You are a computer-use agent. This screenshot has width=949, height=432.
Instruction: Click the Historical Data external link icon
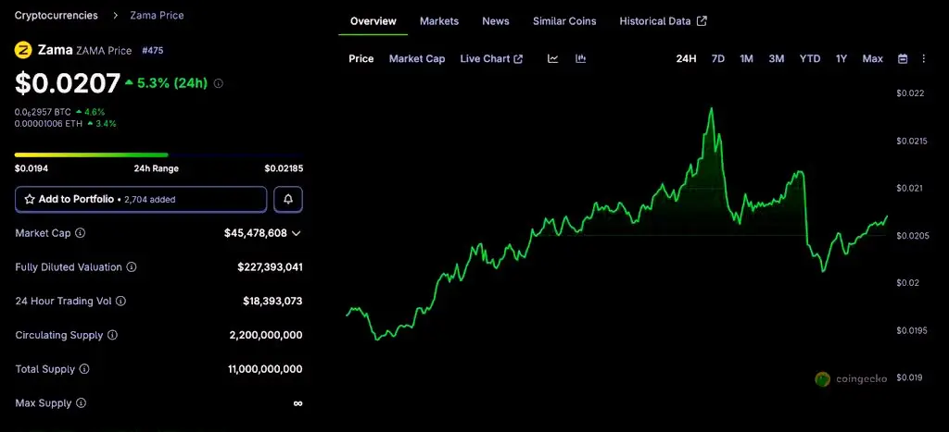coord(702,21)
